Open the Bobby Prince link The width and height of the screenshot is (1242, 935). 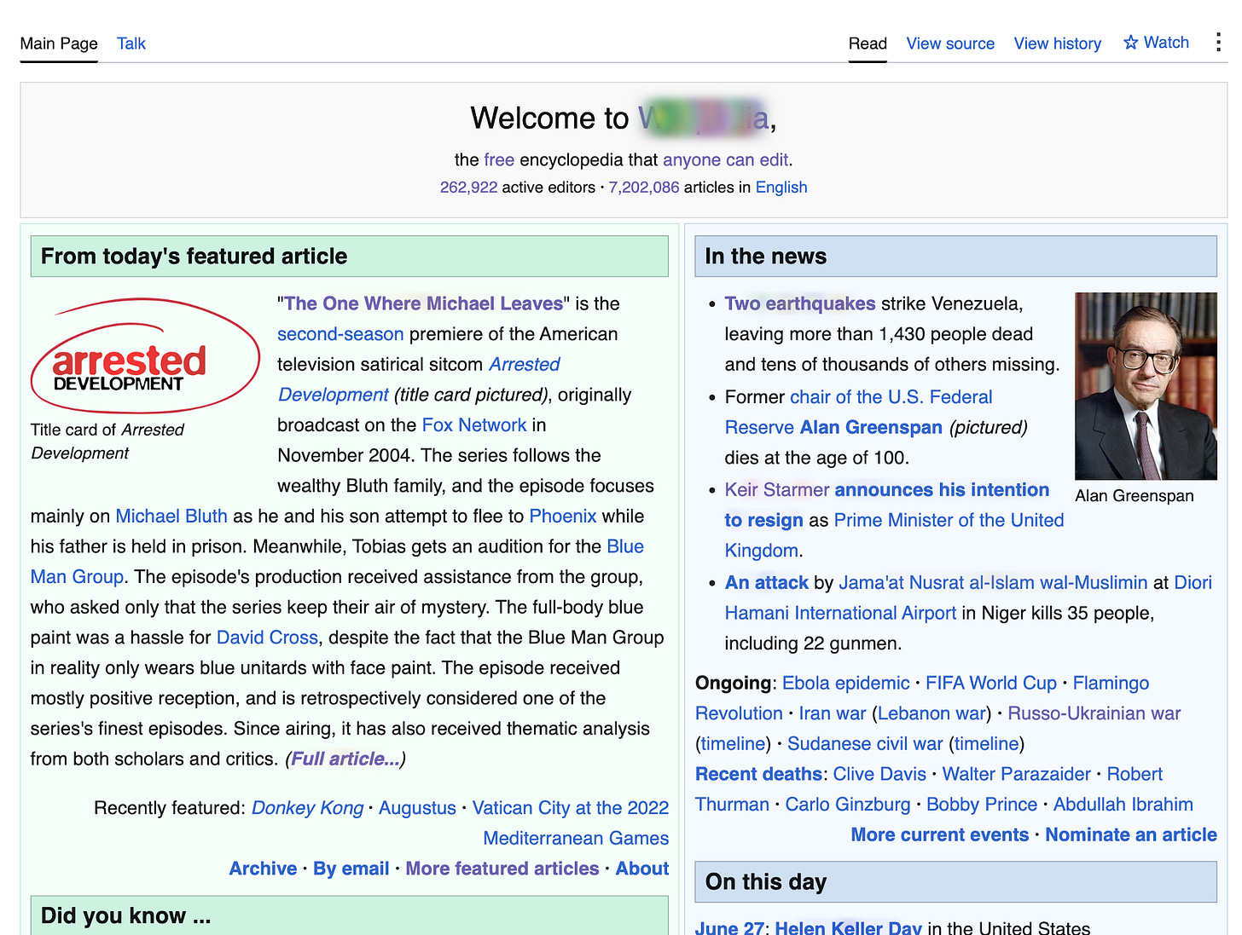tap(982, 805)
